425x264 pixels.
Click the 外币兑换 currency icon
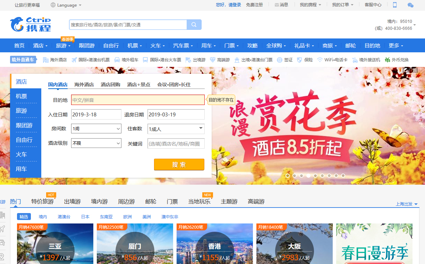[x=387, y=60]
